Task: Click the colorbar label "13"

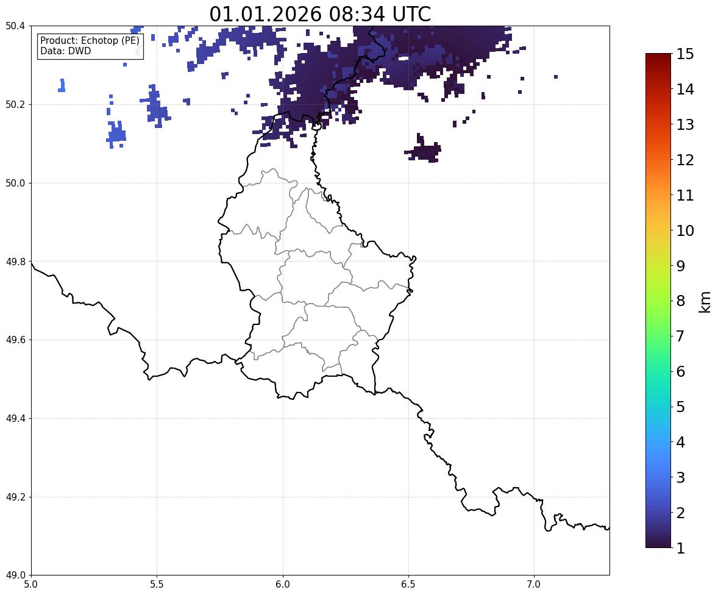Action: pyautogui.click(x=685, y=124)
